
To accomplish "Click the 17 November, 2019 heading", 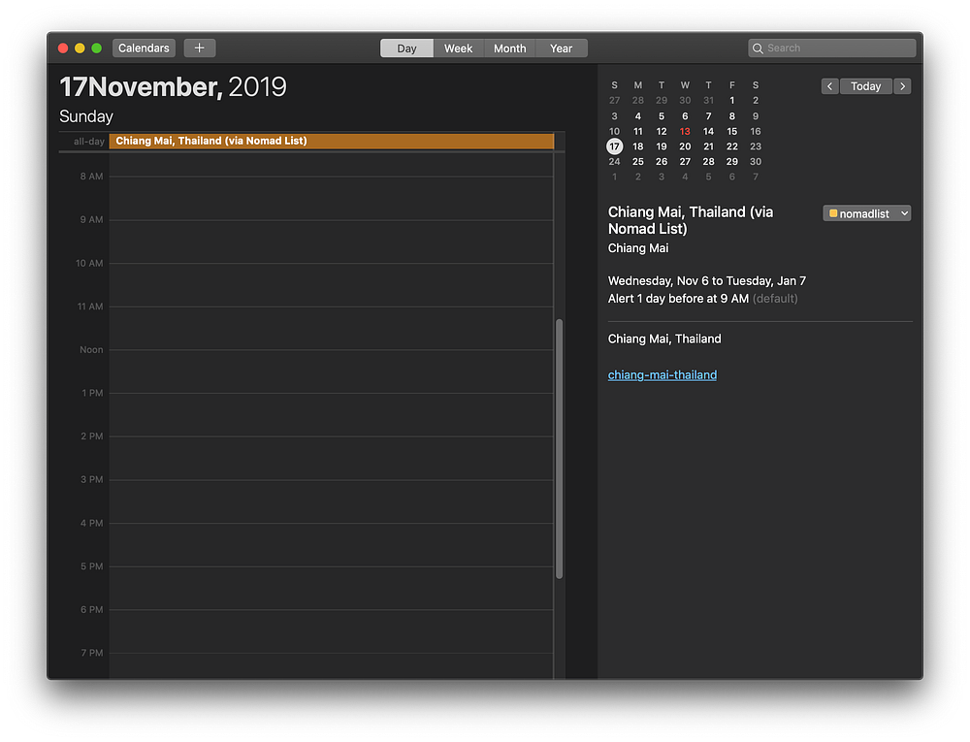I will [x=174, y=86].
